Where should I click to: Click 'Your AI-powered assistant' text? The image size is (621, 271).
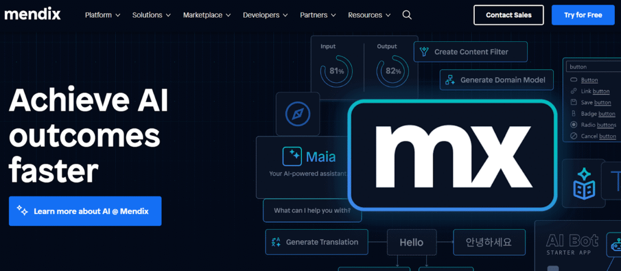(307, 173)
